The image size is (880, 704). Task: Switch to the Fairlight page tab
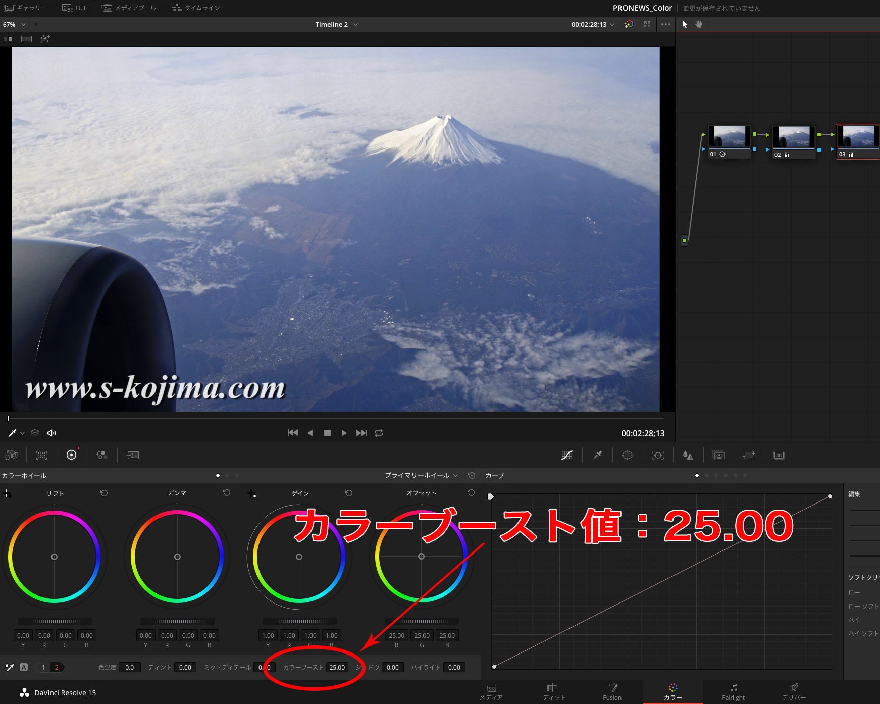[x=733, y=692]
